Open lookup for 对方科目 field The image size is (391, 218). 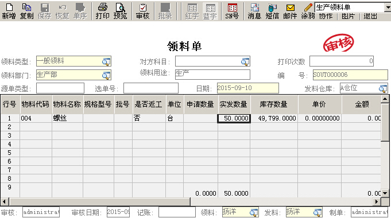[245, 61]
